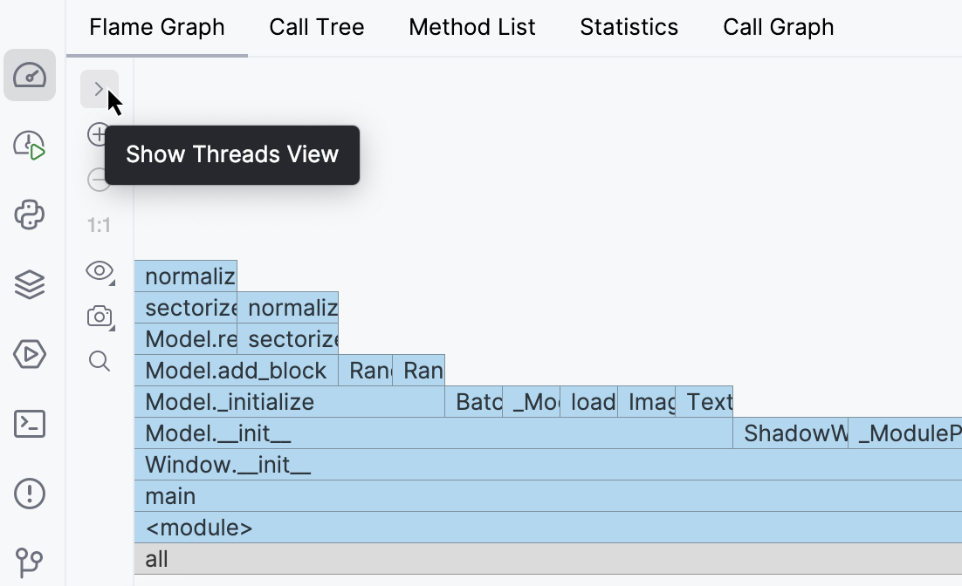This screenshot has height=586, width=962.
Task: Select the main frame in the flame graph
Action: pyautogui.click(x=349, y=496)
